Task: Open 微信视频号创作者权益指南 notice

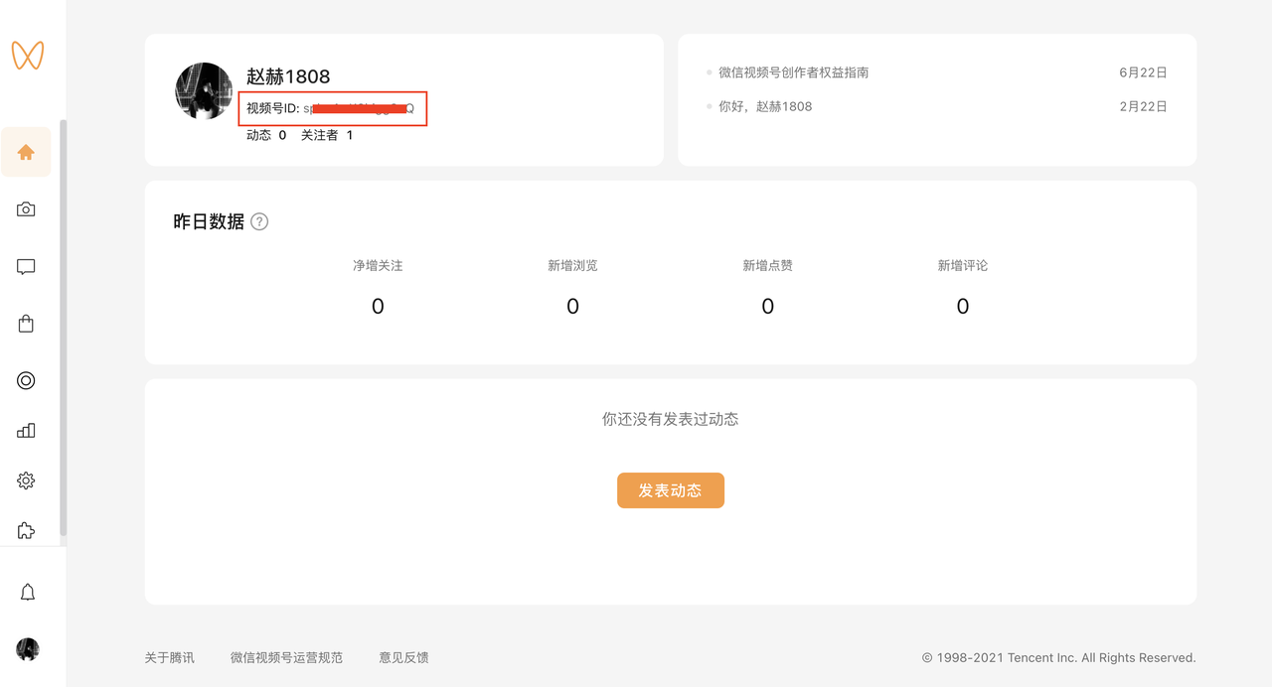Action: click(794, 72)
